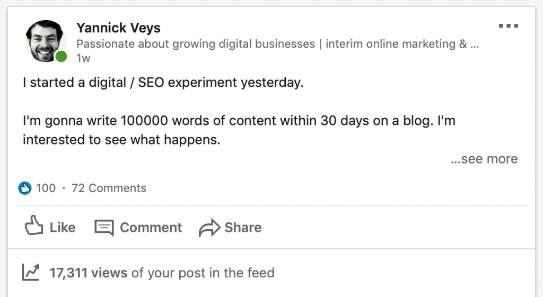
Task: Open the three-dot post options menu
Action: (509, 25)
